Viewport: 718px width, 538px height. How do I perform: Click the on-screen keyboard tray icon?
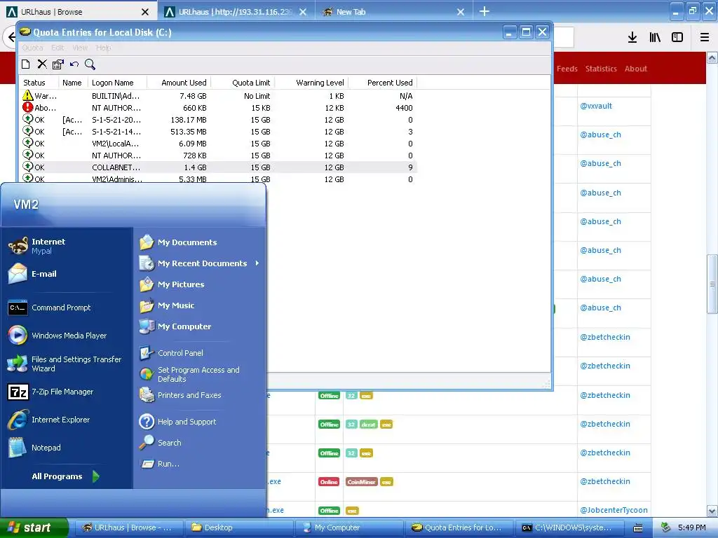pyautogui.click(x=637, y=528)
